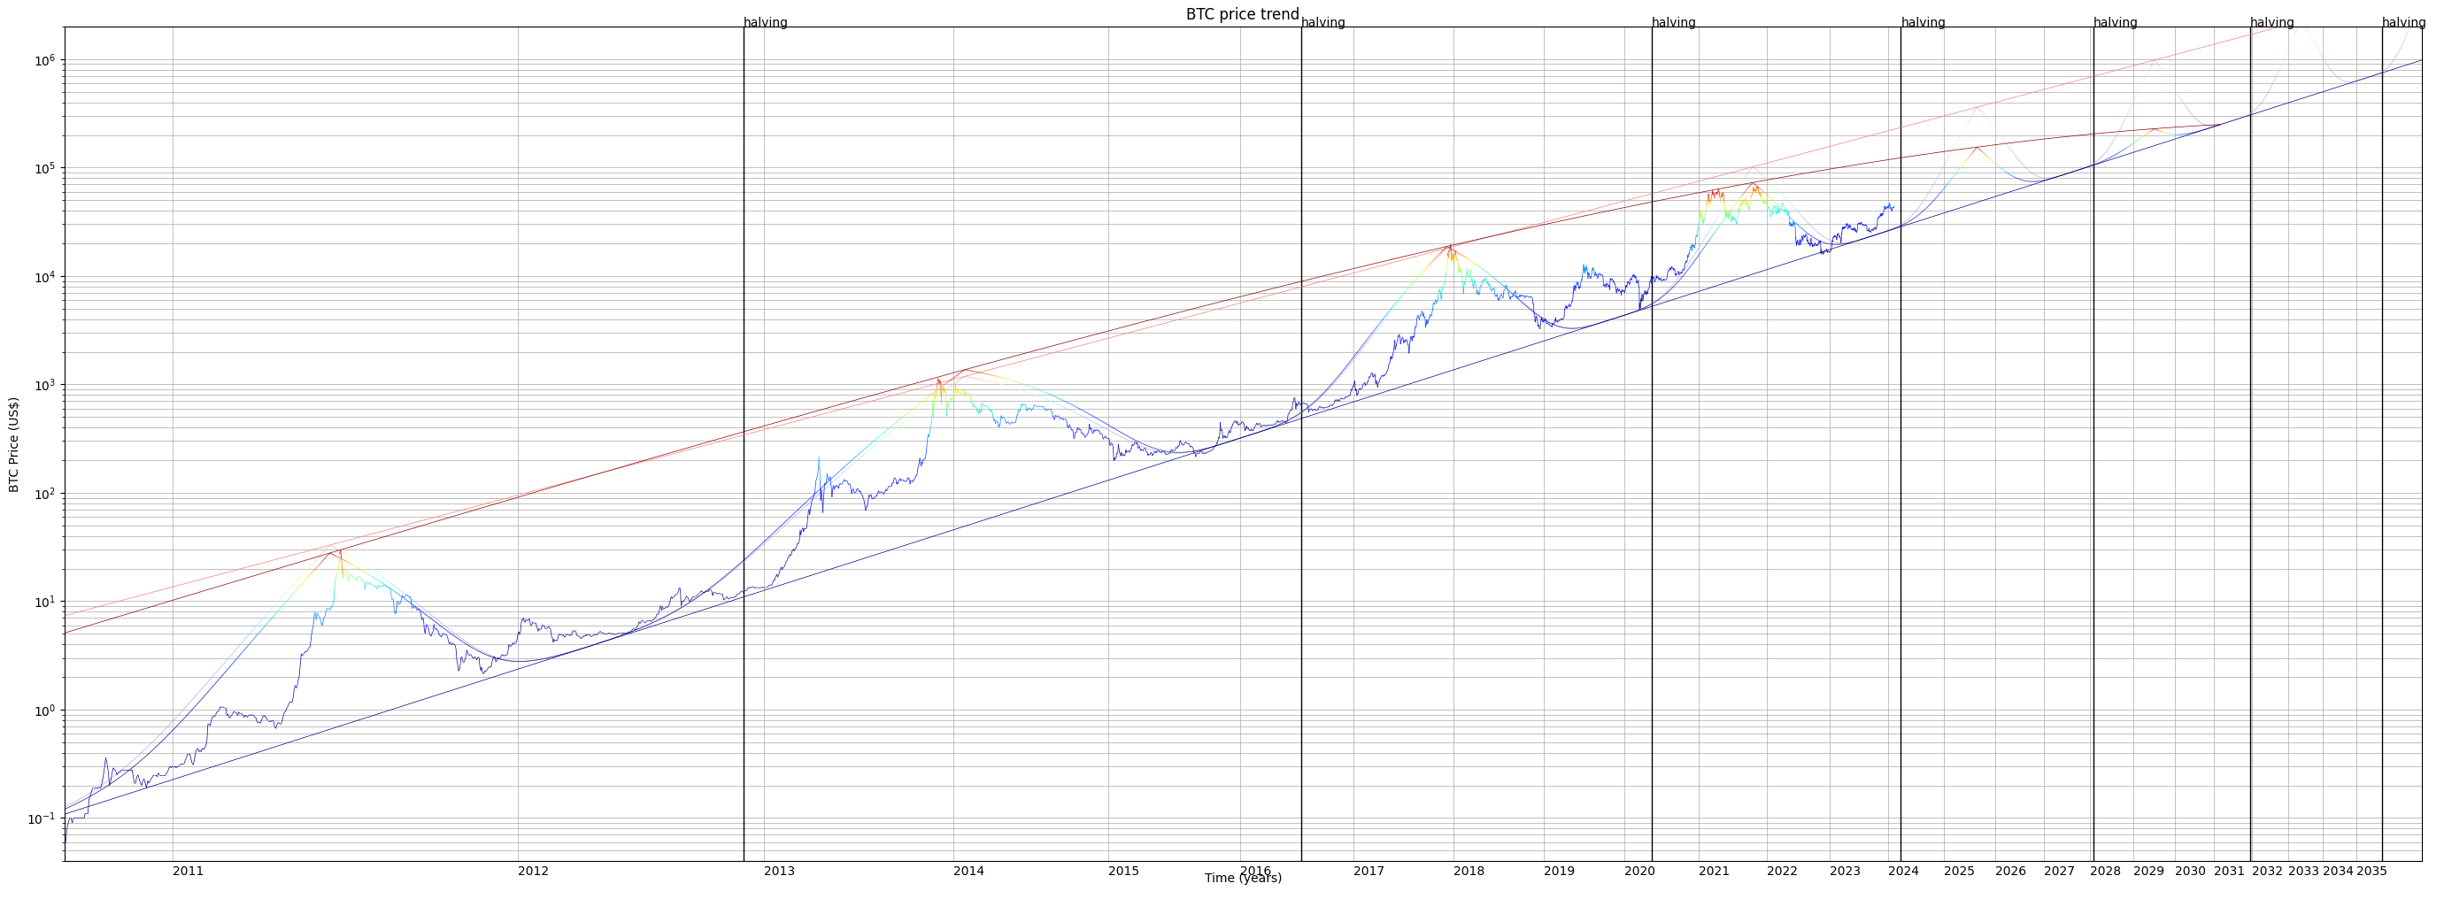
Task: Click the halving label at the 2020 line
Action: (1673, 23)
